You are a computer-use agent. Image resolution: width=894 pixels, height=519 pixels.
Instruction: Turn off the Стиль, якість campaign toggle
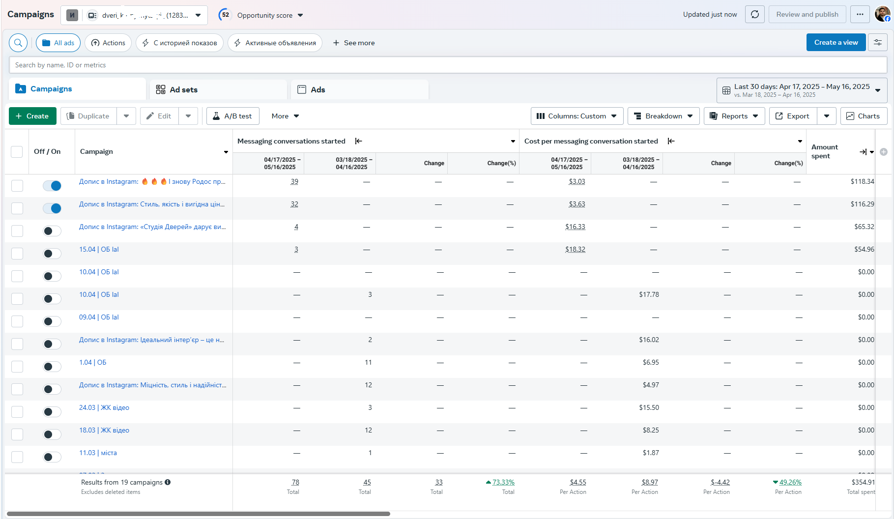click(52, 208)
